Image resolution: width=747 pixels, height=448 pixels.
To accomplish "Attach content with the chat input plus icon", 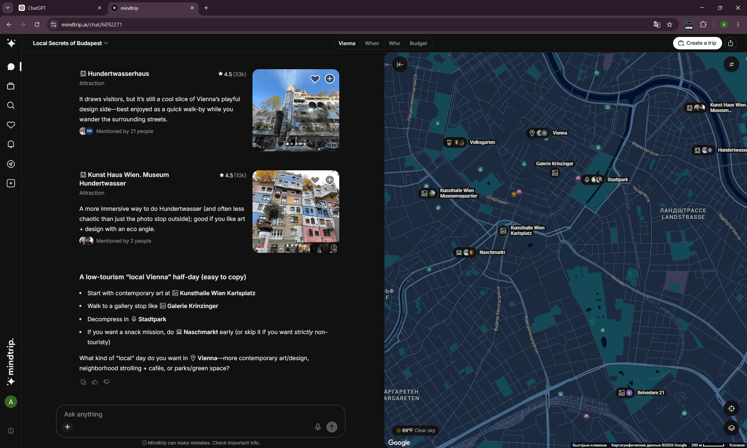I will tap(67, 427).
